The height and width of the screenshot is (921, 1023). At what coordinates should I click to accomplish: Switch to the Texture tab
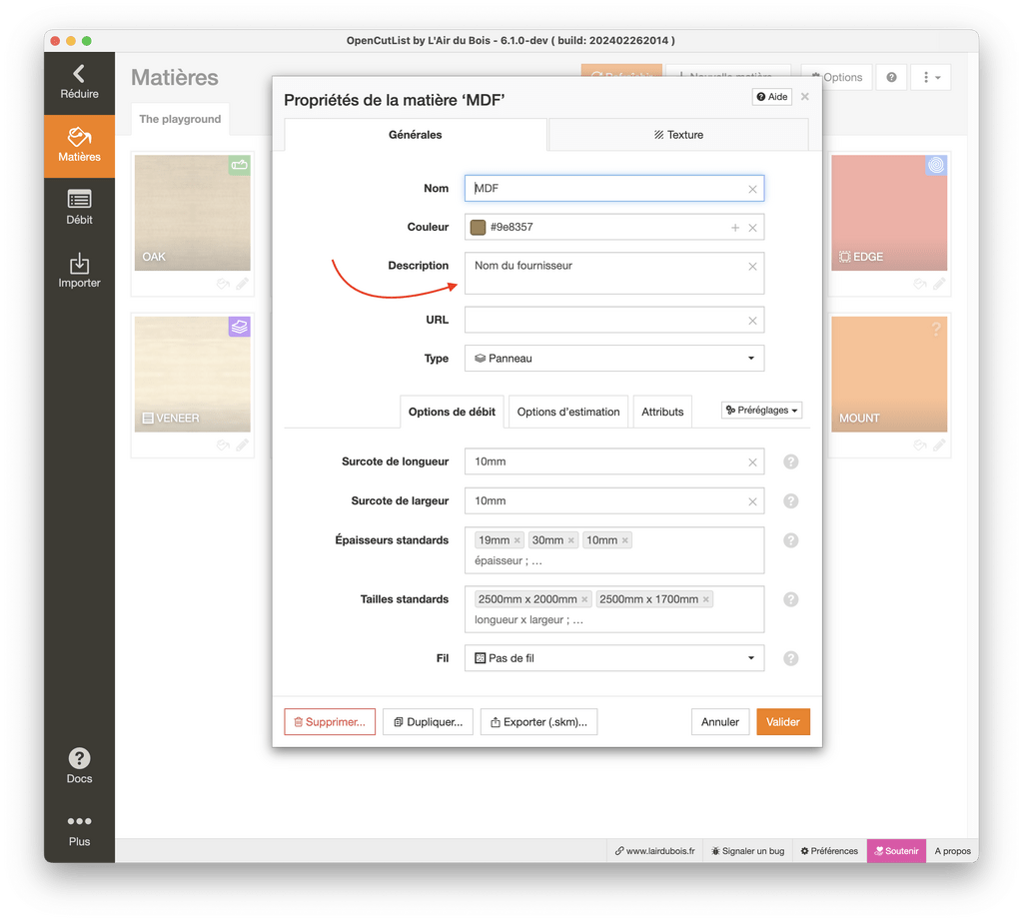click(678, 135)
